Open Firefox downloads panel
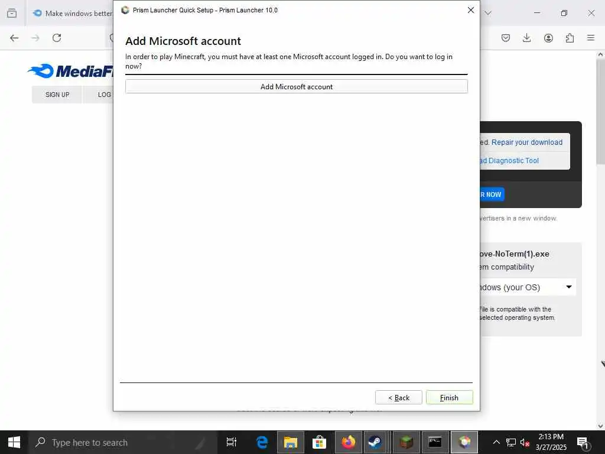 [526, 38]
